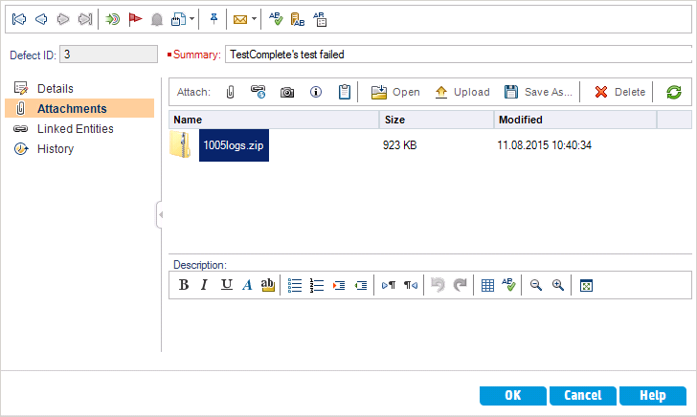Toggle Italic in the description toolbar

204,285
